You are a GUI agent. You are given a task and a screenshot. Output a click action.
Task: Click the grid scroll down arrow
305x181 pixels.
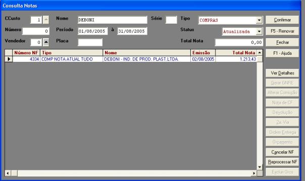click(260, 167)
